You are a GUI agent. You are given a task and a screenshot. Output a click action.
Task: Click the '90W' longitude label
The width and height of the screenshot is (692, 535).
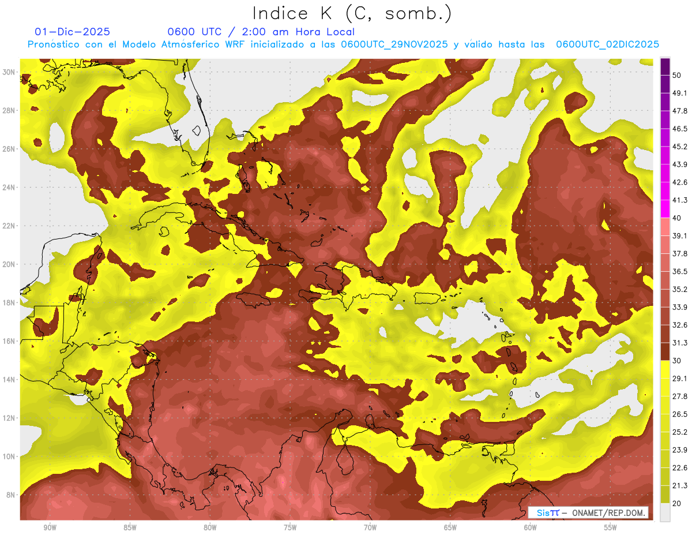pyautogui.click(x=50, y=527)
